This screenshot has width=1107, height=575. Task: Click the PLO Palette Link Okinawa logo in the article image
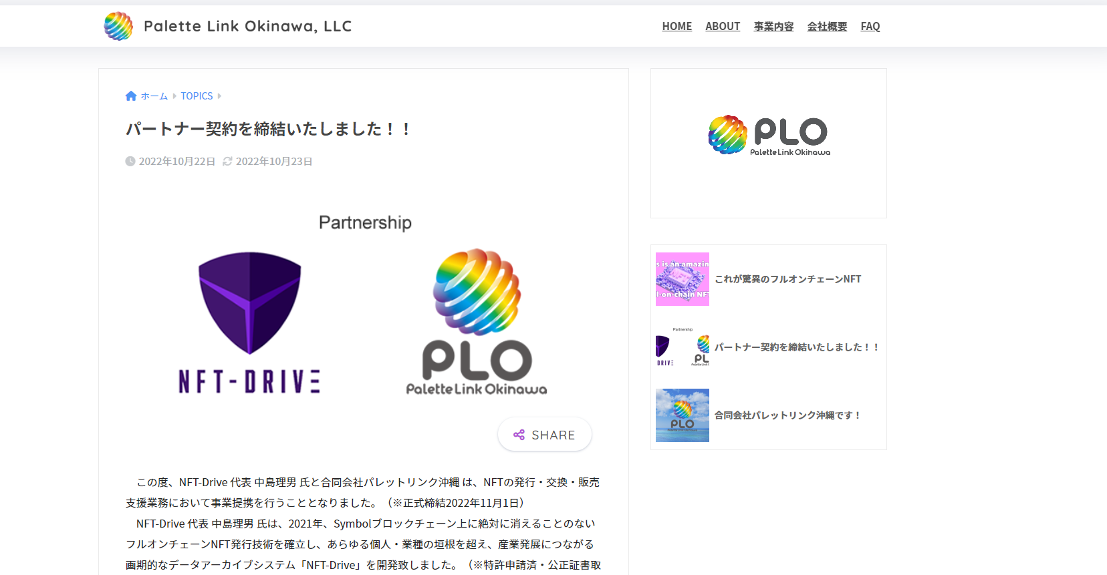[477, 322]
